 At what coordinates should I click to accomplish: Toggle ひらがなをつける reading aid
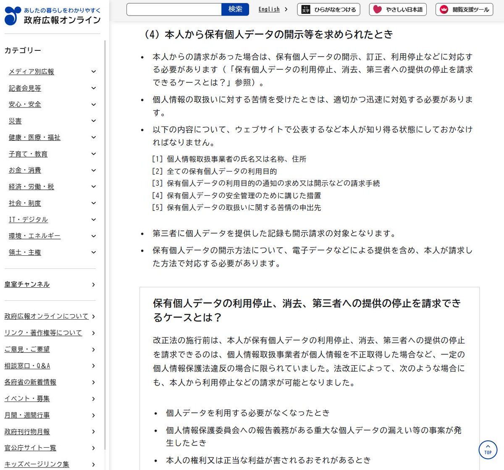point(328,10)
